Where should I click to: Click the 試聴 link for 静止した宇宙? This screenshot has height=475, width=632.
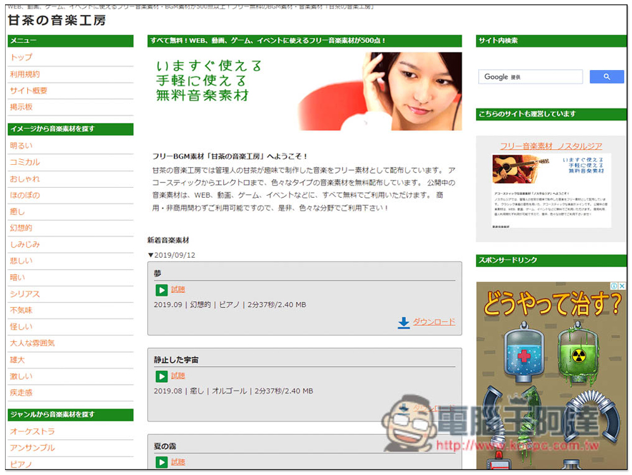[x=178, y=375]
